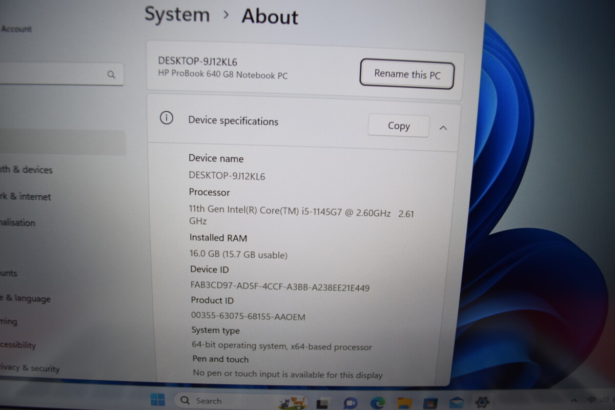The image size is (615, 410).
Task: Click the Processor label
Action: pyautogui.click(x=209, y=192)
